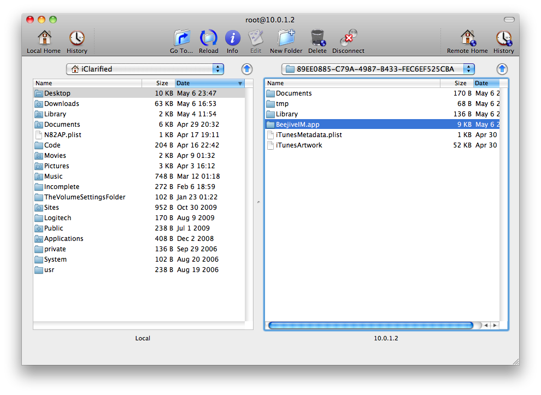Click the zoom pill button in title bar
The width and height of the screenshot is (541, 395).
tap(509, 20)
